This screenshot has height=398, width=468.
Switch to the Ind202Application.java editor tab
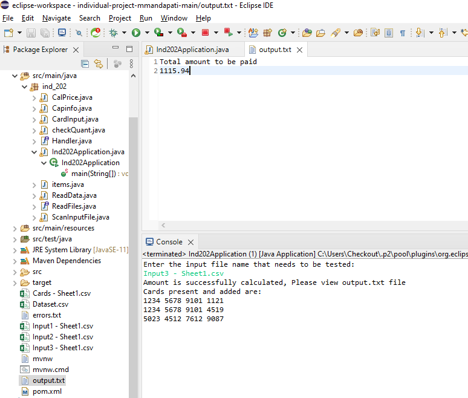click(192, 50)
